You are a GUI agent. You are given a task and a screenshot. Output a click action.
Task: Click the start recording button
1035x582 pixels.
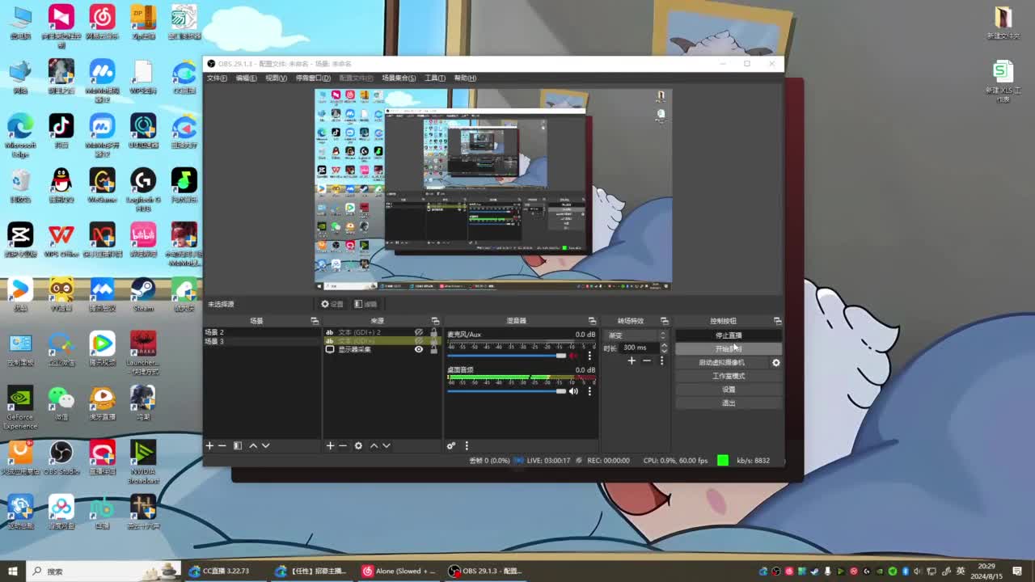(729, 348)
